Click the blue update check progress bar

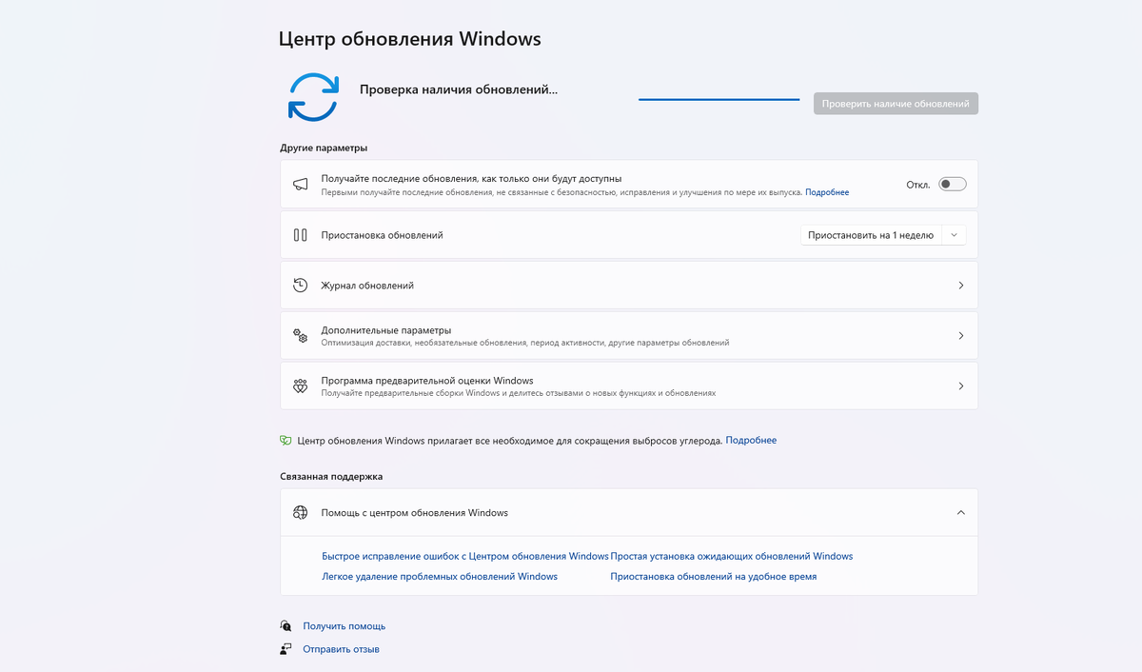(719, 99)
